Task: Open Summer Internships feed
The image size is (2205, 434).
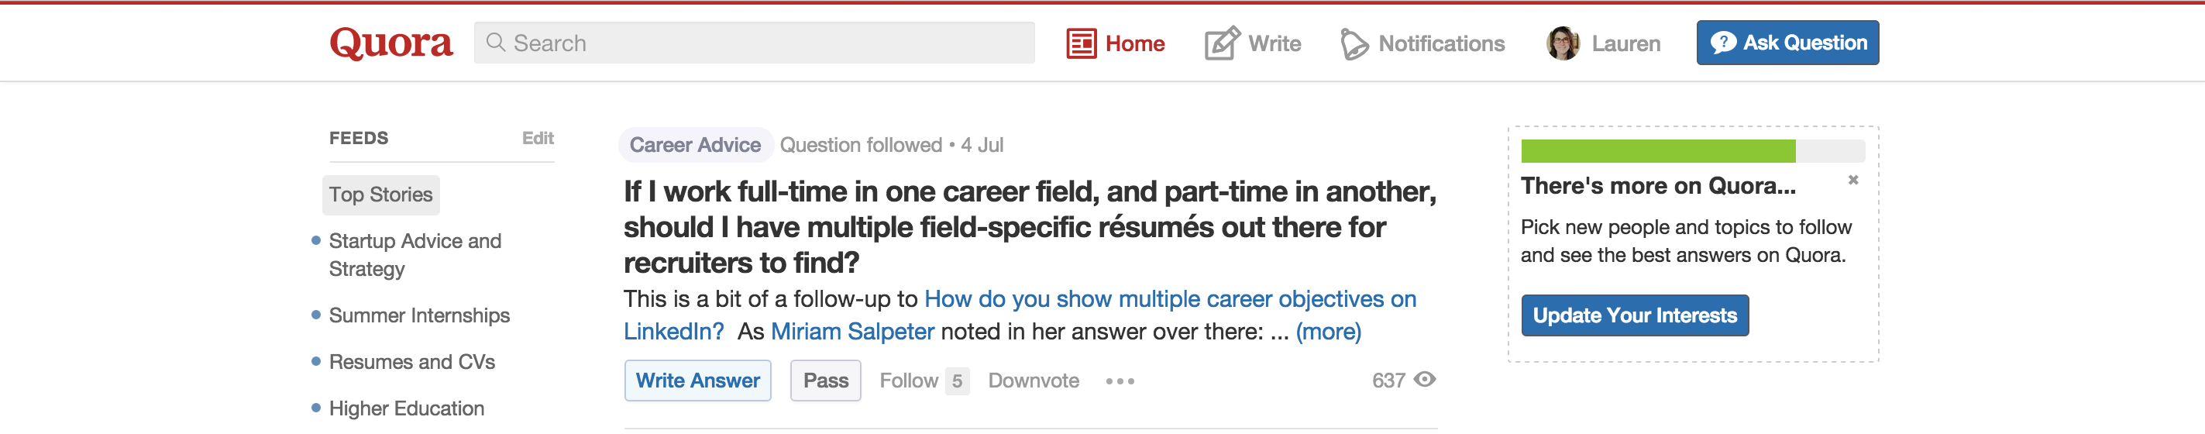Action: 418,316
